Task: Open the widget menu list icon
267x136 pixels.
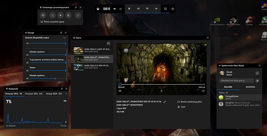Action: click(120, 9)
